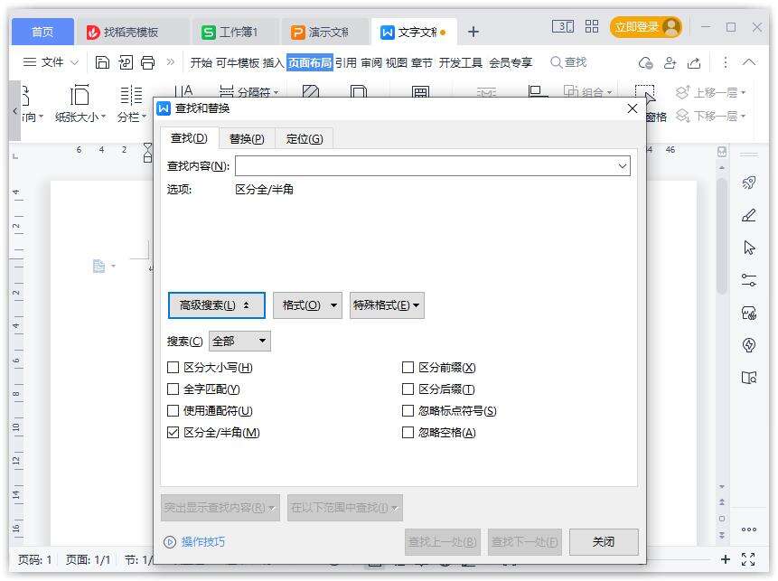
Task: Click the cursor select icon on right sidebar
Action: tap(750, 246)
